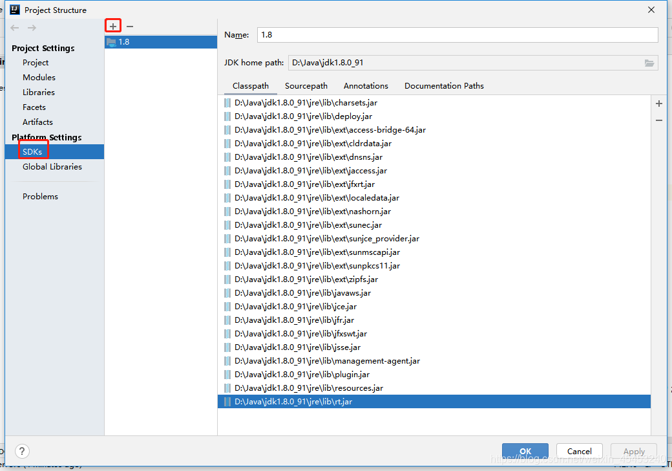The height and width of the screenshot is (471, 672).
Task: Select access-bridge-64.jar entry
Action: click(x=434, y=130)
